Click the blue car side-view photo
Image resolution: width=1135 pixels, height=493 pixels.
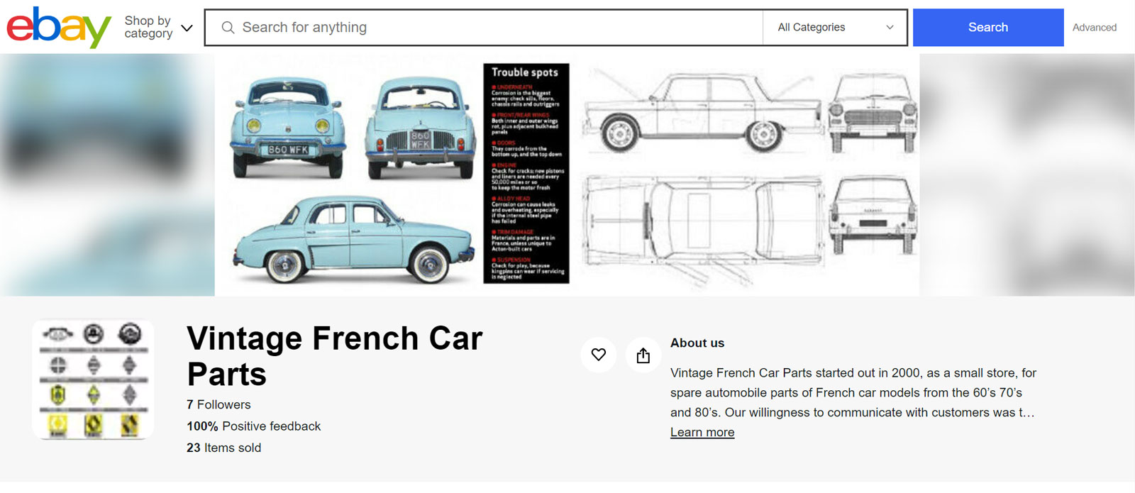(353, 240)
